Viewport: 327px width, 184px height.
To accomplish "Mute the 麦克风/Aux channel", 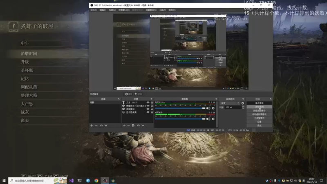I will point(208,108).
